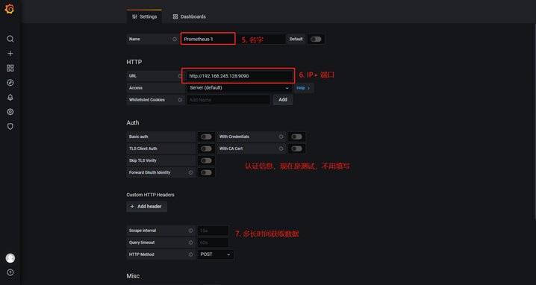Click the Whitelisted Cookies Add Name field

click(228, 100)
